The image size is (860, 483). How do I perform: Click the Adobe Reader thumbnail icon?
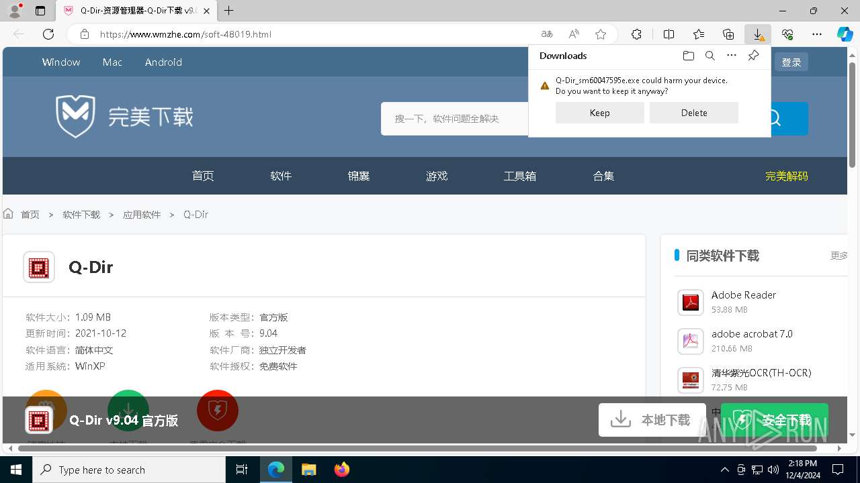[x=690, y=303]
